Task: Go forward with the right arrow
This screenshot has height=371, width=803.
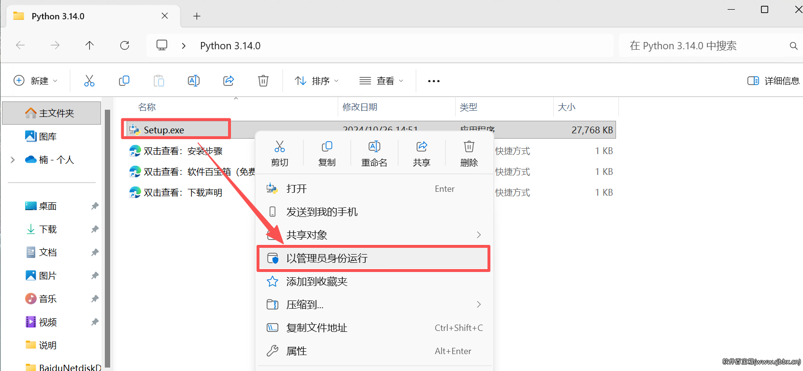Action: [x=55, y=45]
